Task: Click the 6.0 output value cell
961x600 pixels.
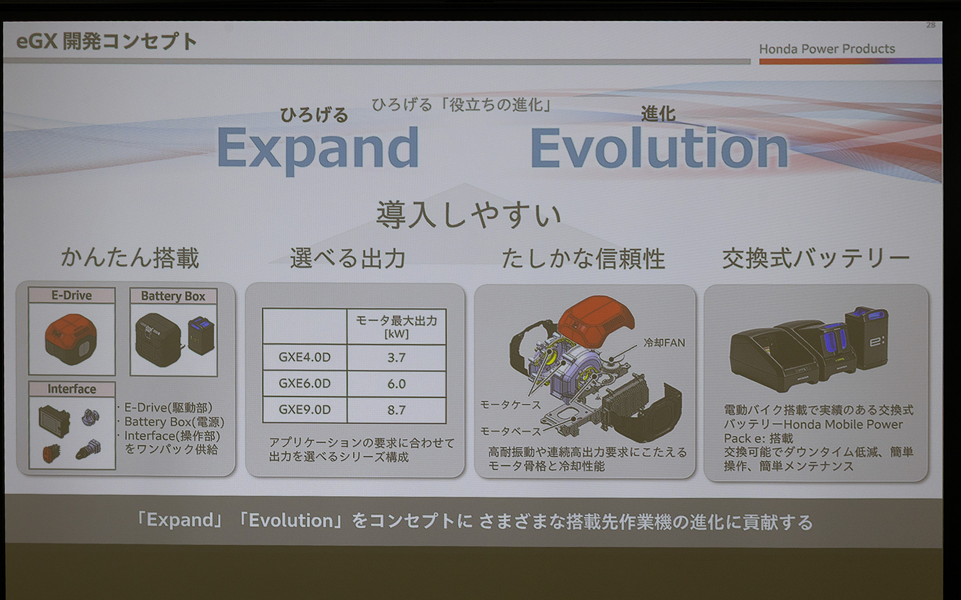Action: pos(396,383)
